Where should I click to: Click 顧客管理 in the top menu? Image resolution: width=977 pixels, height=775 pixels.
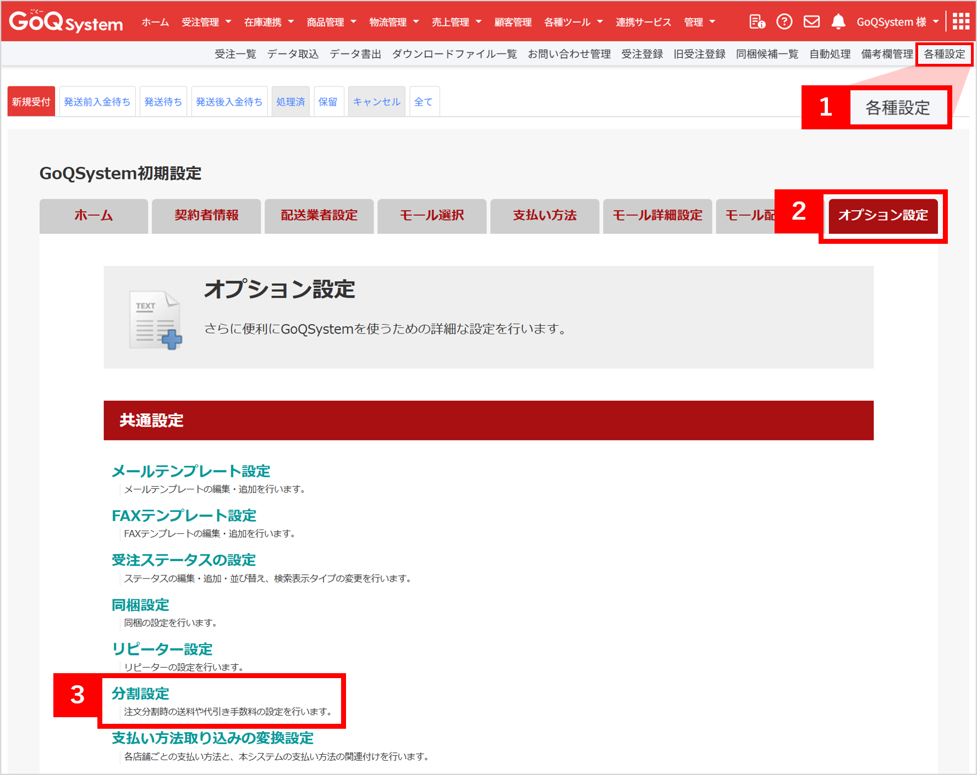(x=513, y=23)
